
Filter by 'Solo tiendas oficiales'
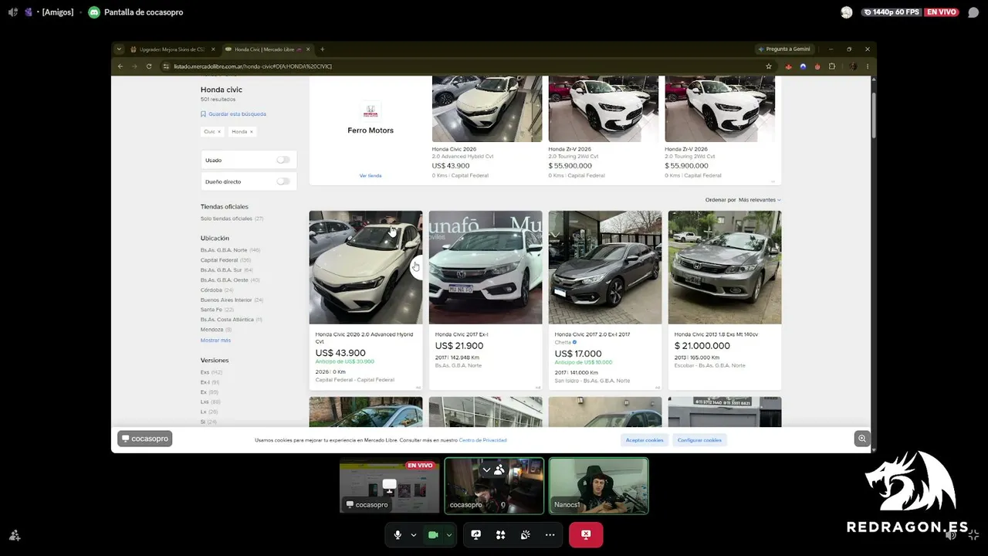[226, 219]
